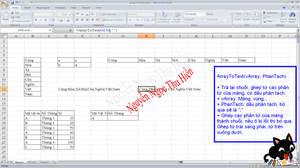Screen dimensions: 300x168
Task: Toggle Bold formatting
Action: pos(36,20)
